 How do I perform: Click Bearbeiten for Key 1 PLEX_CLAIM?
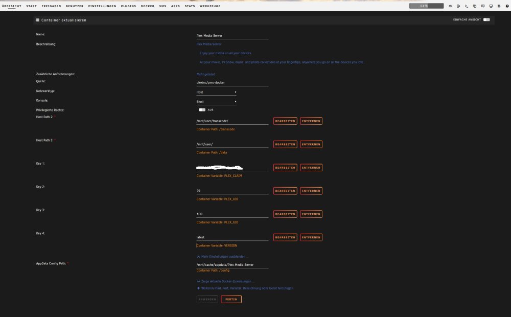285,168
